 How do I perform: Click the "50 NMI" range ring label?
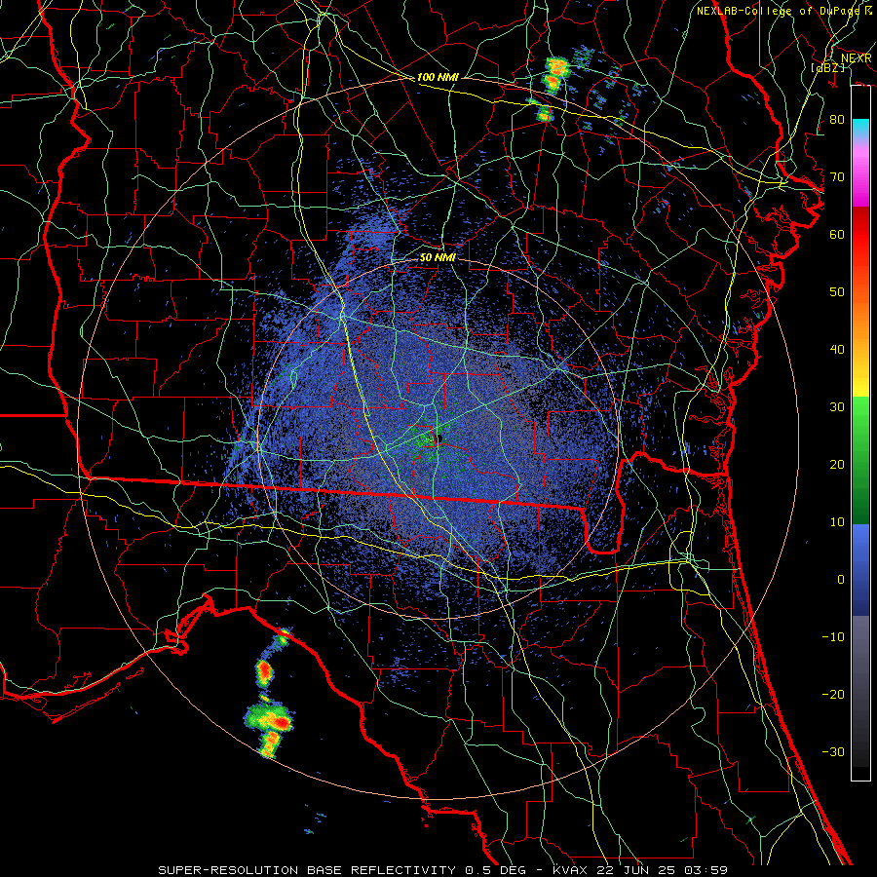(438, 258)
